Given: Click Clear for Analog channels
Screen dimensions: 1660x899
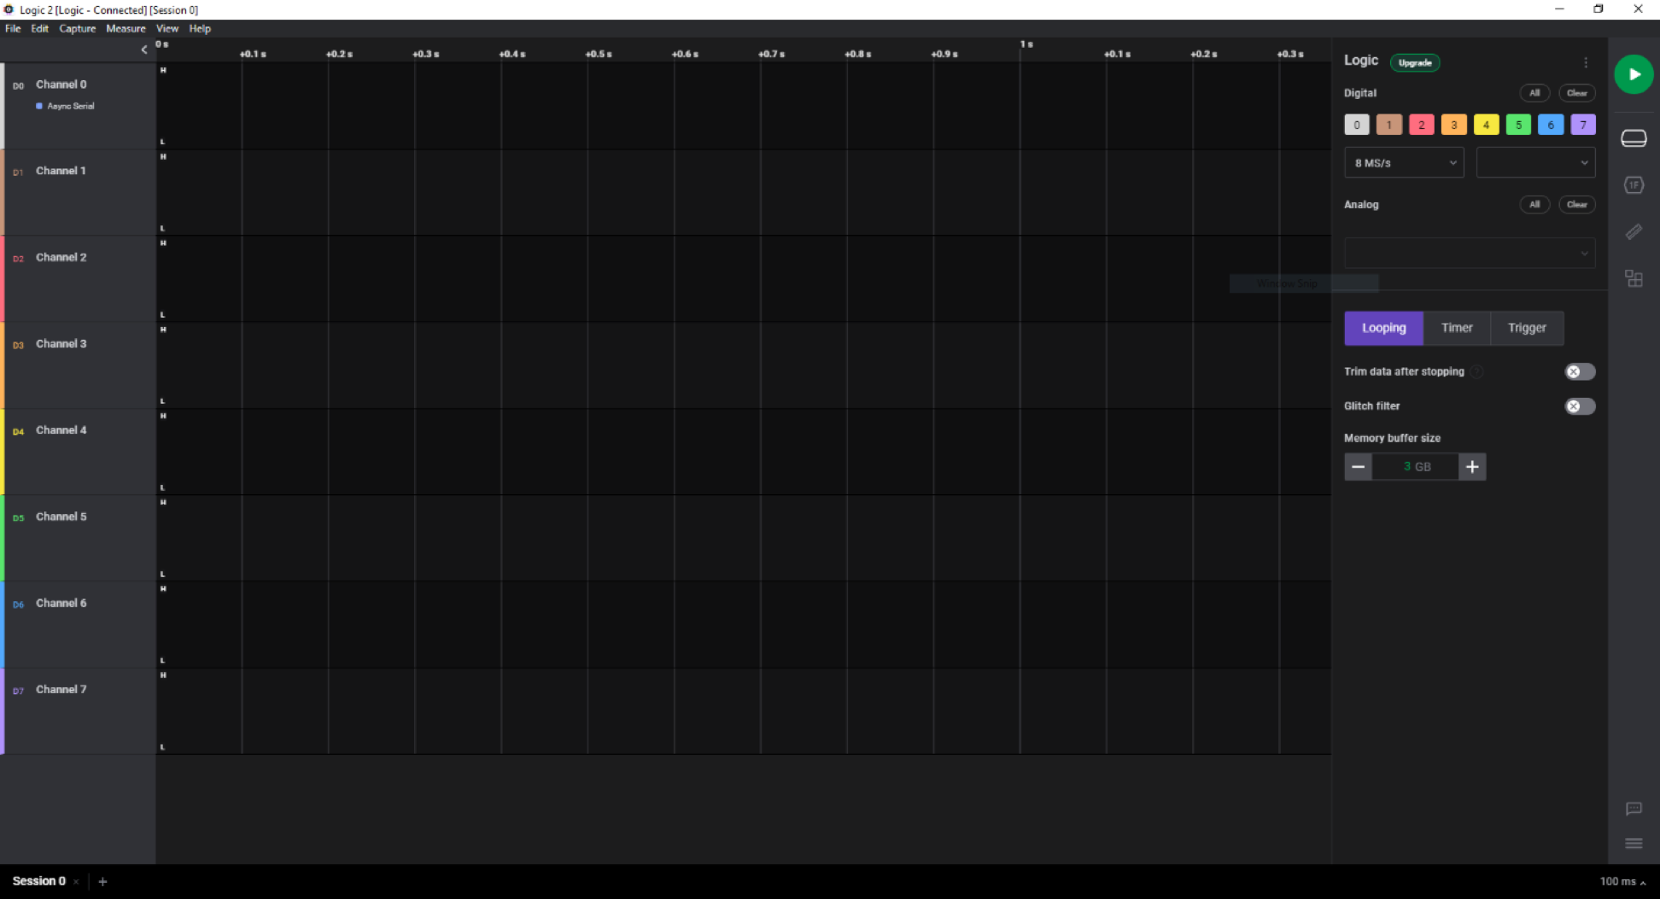Looking at the screenshot, I should [1577, 205].
